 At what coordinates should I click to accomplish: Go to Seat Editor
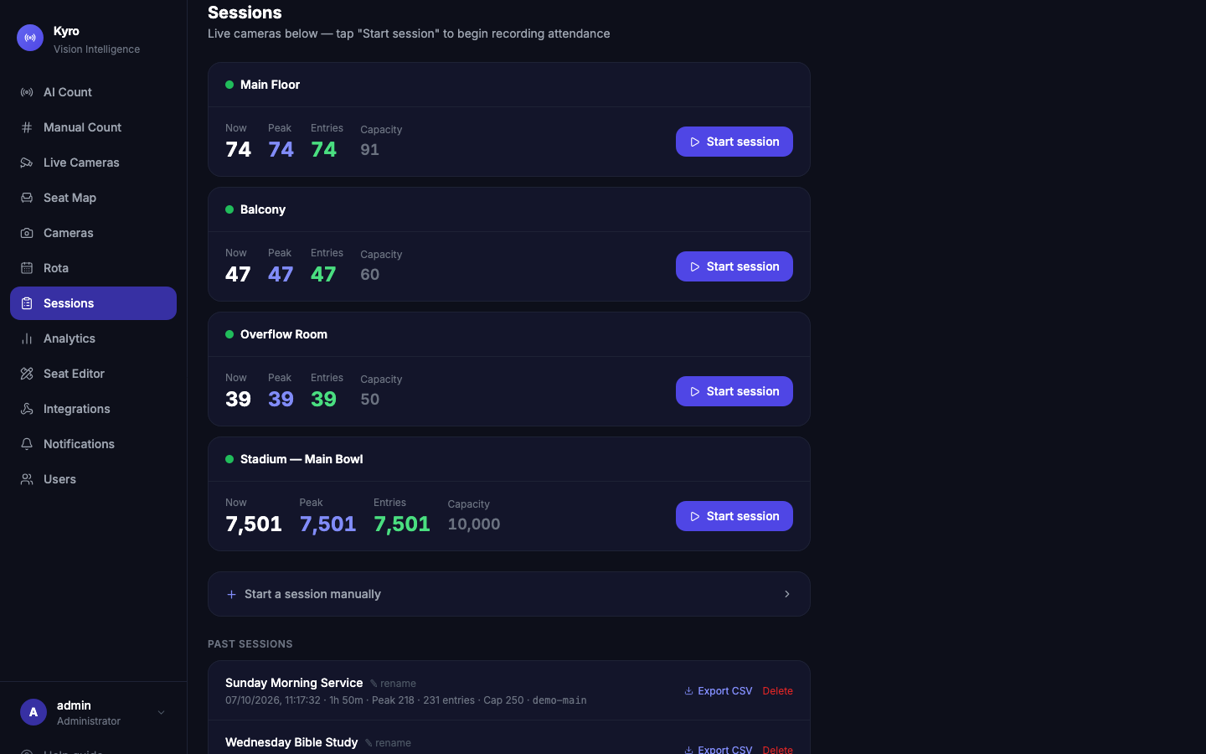(x=93, y=374)
